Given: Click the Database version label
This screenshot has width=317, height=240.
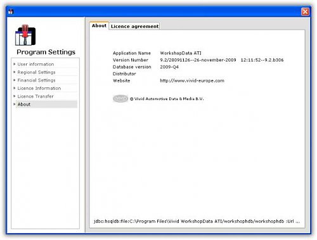Looking at the screenshot, I should [132, 67].
